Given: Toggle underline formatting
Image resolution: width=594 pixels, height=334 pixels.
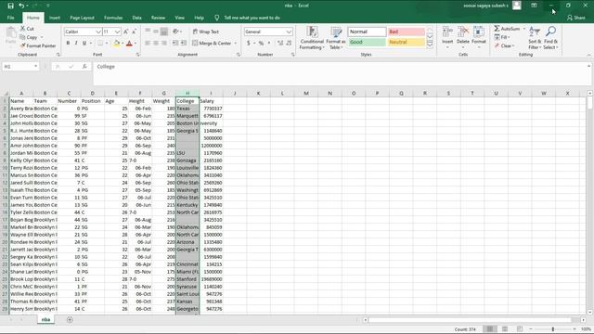Looking at the screenshot, I should click(84, 44).
